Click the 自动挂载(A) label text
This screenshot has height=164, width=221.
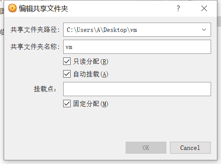coord(91,74)
